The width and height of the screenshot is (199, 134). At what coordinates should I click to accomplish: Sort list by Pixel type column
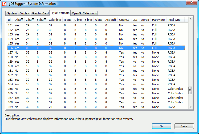click(174, 20)
